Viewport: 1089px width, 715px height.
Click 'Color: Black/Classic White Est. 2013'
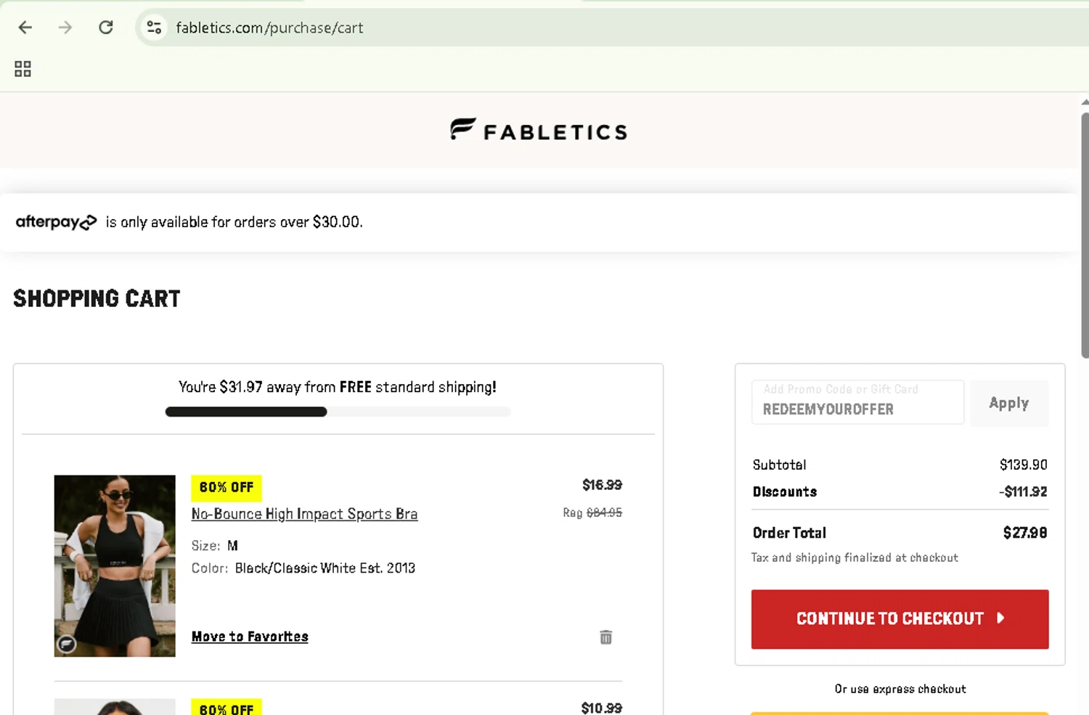(303, 568)
